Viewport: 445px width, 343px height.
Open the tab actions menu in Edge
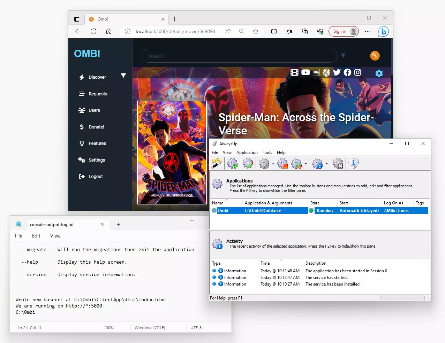tap(77, 19)
